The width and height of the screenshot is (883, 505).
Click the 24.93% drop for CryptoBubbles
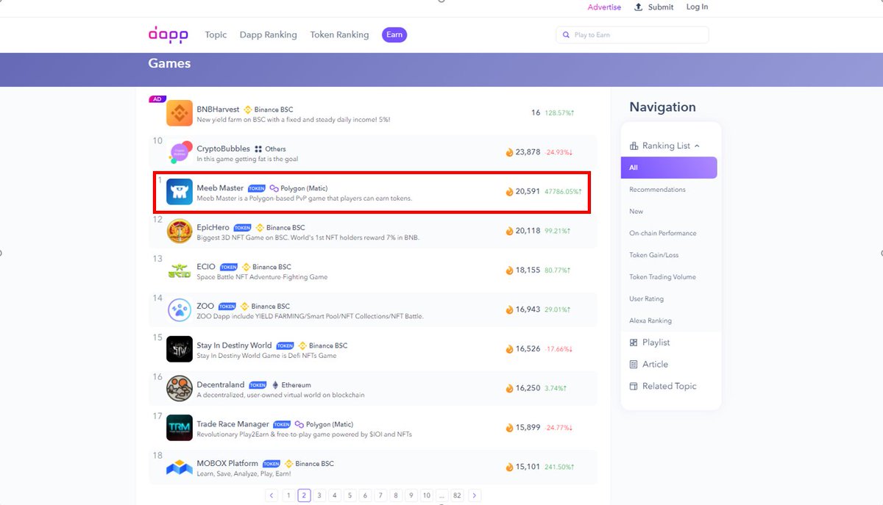559,152
